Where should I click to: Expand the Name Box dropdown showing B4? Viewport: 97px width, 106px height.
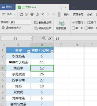(31, 38)
